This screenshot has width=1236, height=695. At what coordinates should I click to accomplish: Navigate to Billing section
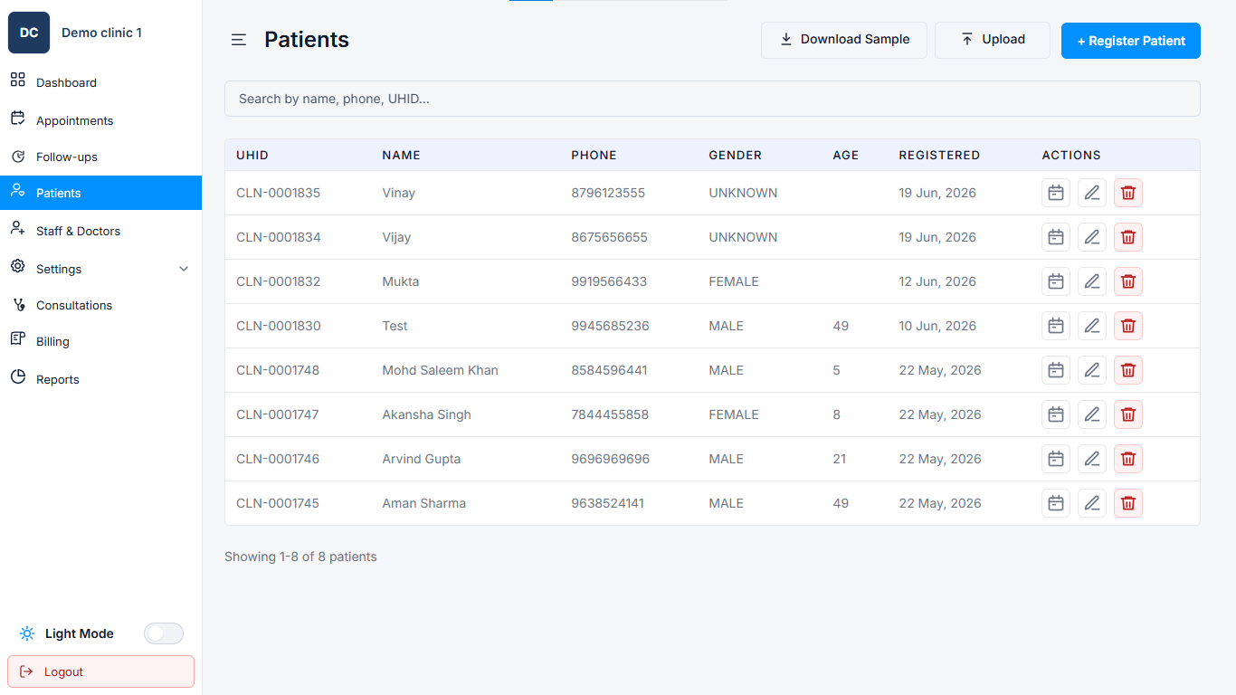[100, 341]
